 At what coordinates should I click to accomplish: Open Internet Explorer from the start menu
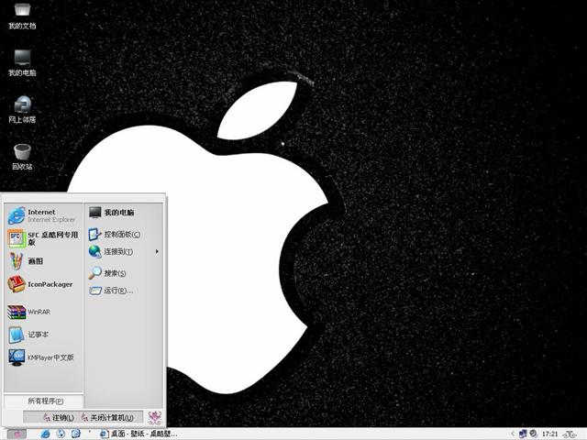click(x=41, y=215)
